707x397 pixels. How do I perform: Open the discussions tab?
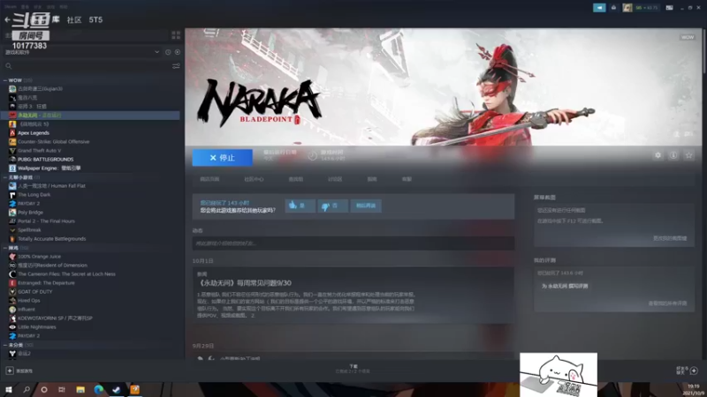pos(335,179)
